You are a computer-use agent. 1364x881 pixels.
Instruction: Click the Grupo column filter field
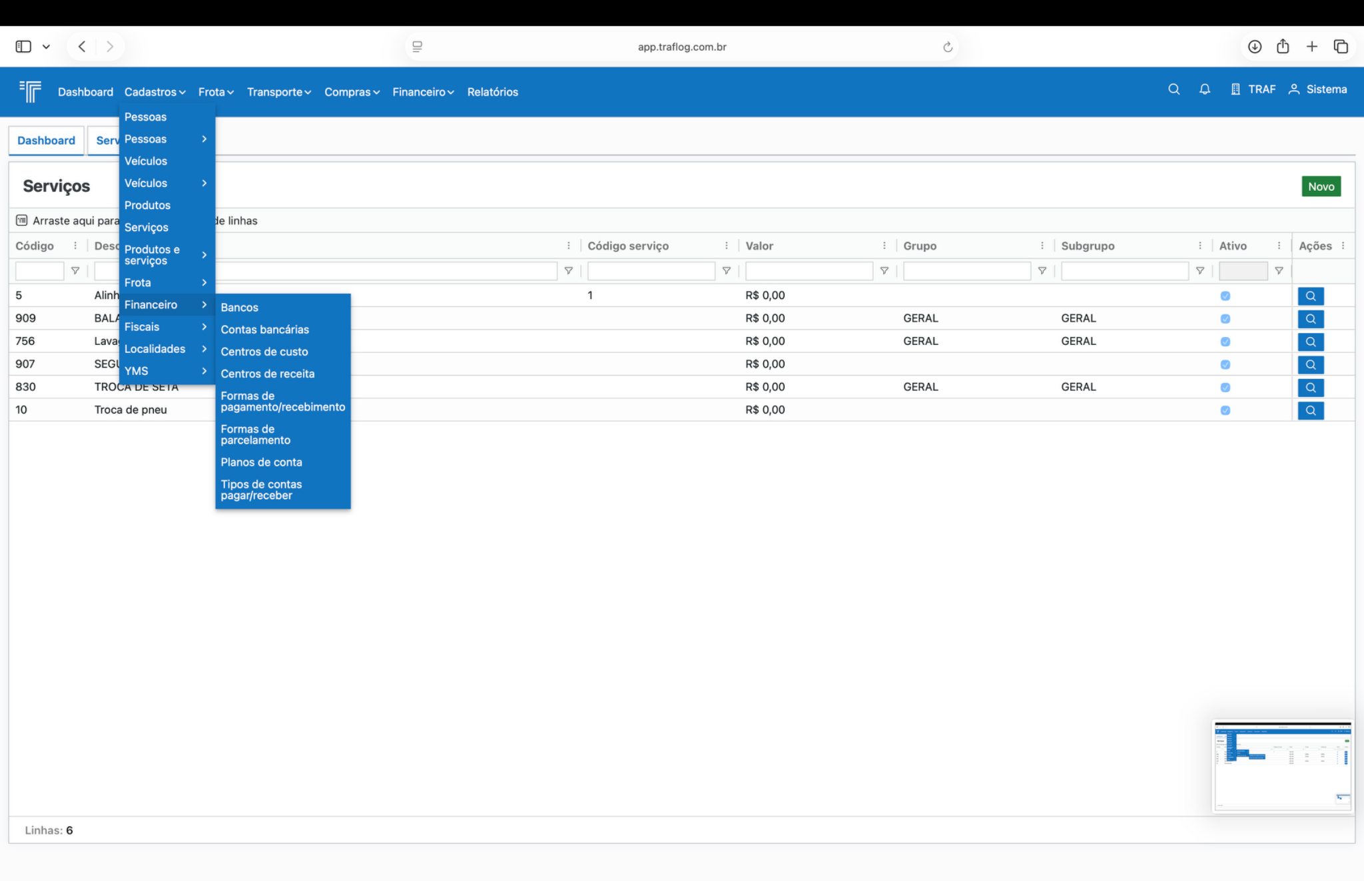pos(966,271)
